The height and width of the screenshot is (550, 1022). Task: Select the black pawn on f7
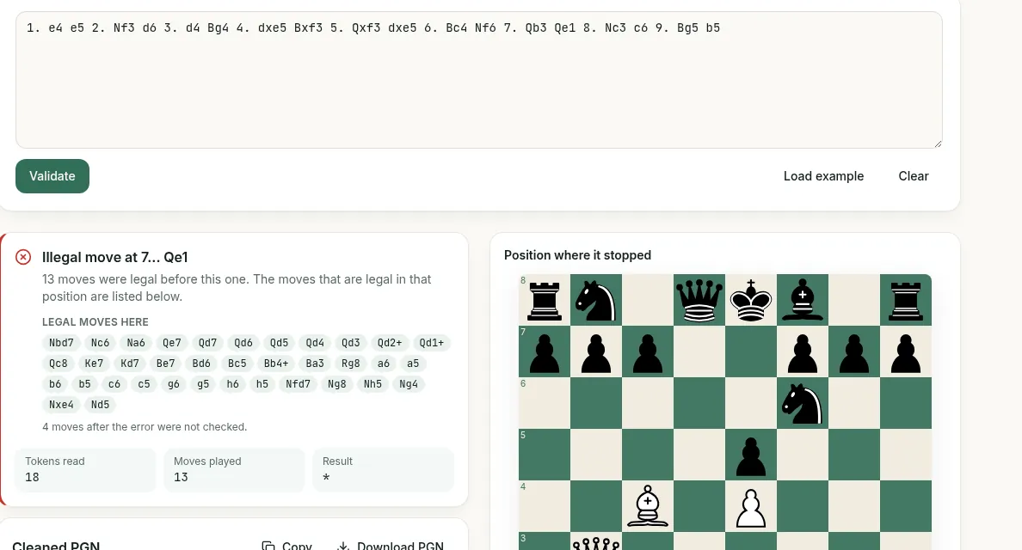[x=803, y=353]
